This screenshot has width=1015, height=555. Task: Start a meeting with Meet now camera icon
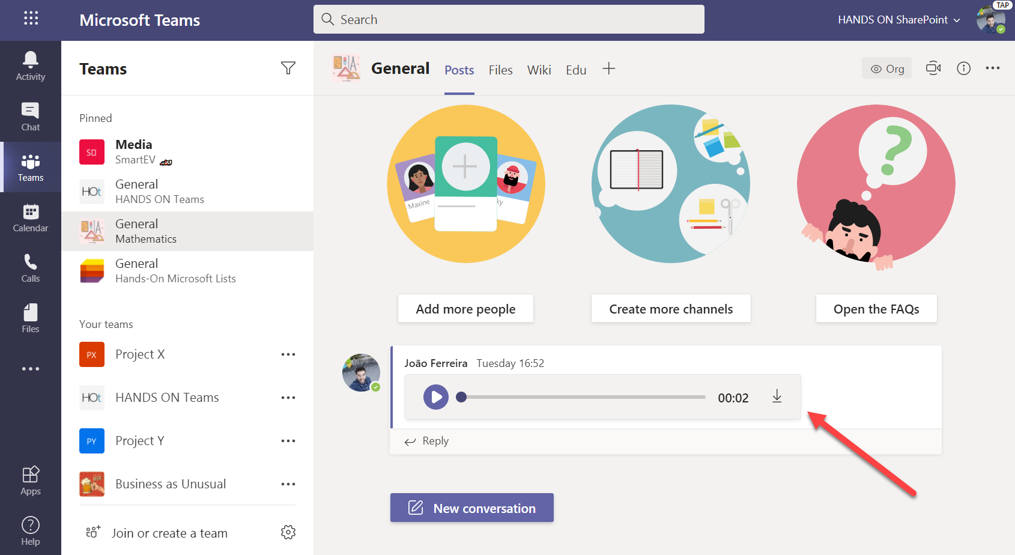pyautogui.click(x=933, y=68)
